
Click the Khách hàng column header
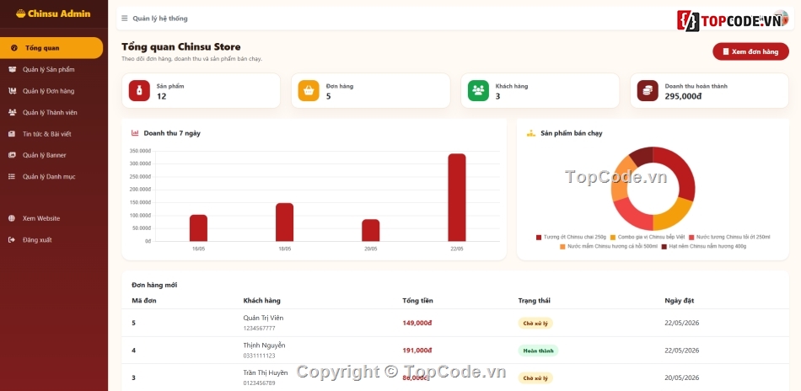click(261, 301)
